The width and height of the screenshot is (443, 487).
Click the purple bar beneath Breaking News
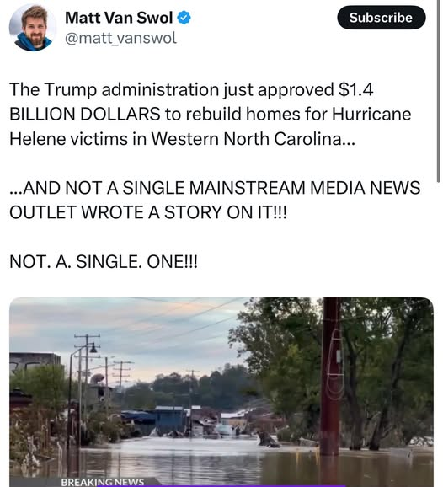221,486
